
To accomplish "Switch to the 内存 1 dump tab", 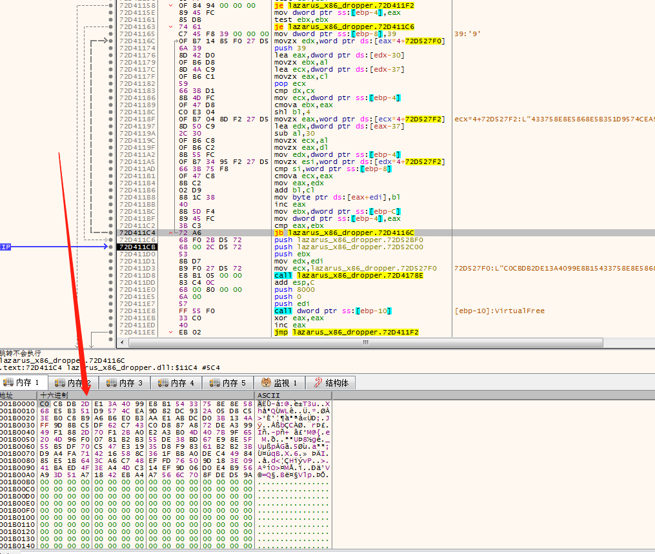I will (23, 383).
